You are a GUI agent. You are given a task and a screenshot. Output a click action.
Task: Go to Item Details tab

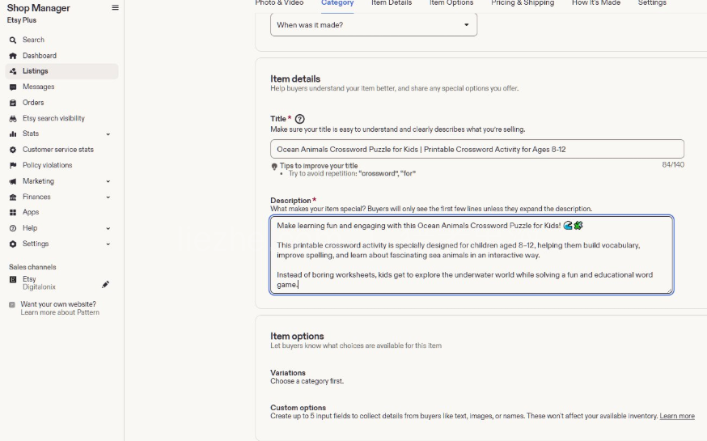tap(392, 3)
